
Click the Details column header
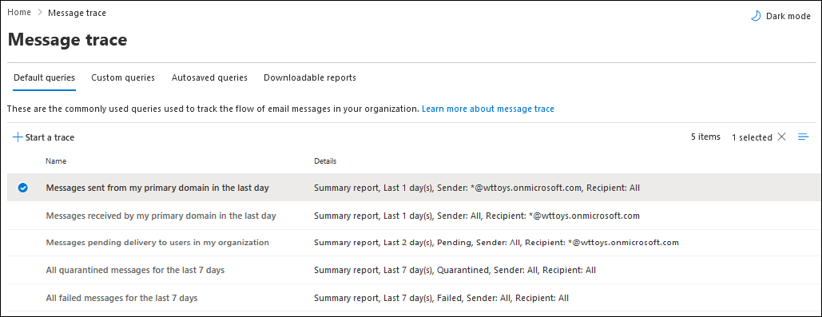tap(325, 161)
